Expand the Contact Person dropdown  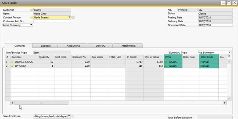[70, 17]
